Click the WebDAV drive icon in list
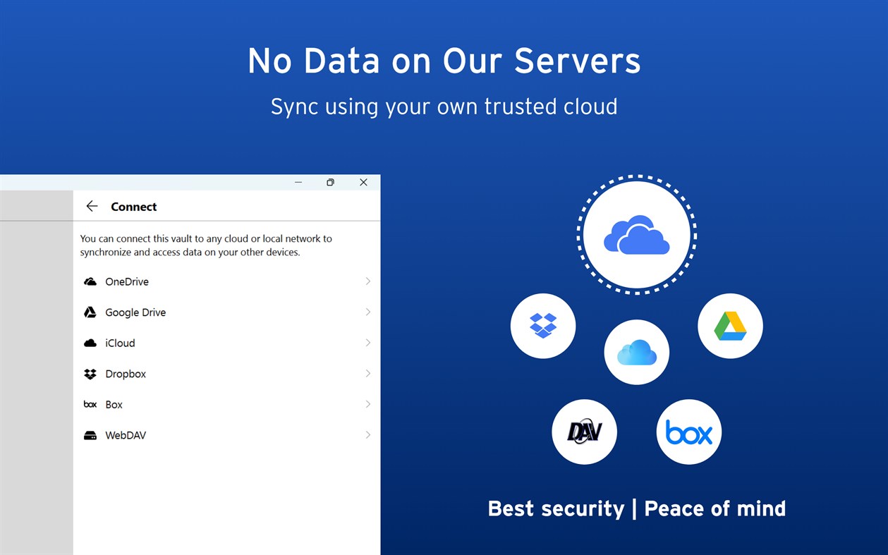 point(90,435)
